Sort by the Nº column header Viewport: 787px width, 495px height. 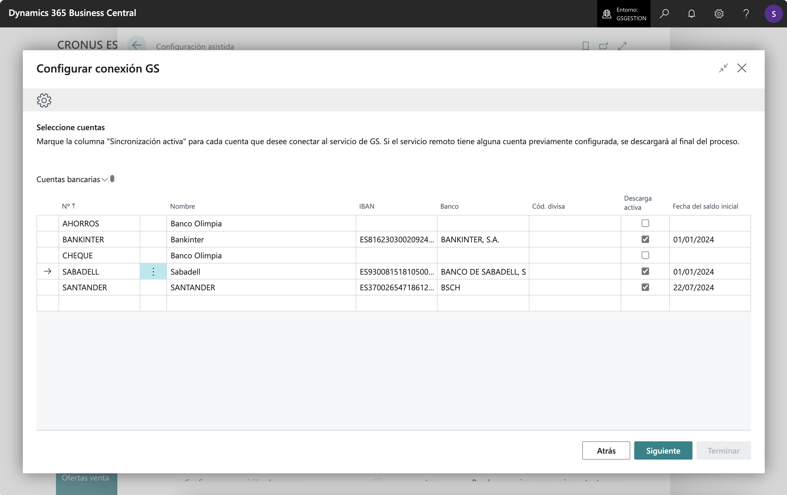coord(69,206)
